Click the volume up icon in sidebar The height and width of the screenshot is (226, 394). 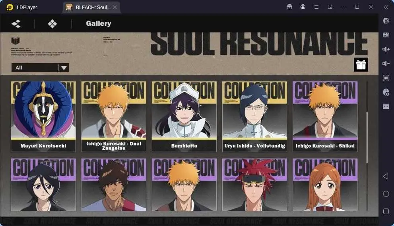click(x=386, y=49)
